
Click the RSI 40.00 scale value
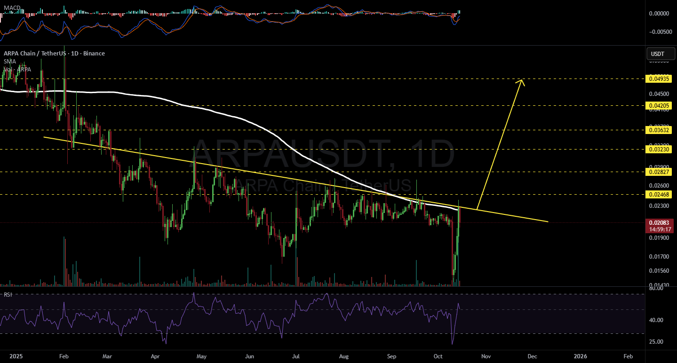[657, 320]
